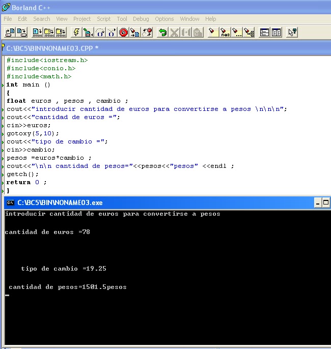Open the Project menu
Image resolution: width=331 pixels, height=349 pixels.
click(x=82, y=19)
